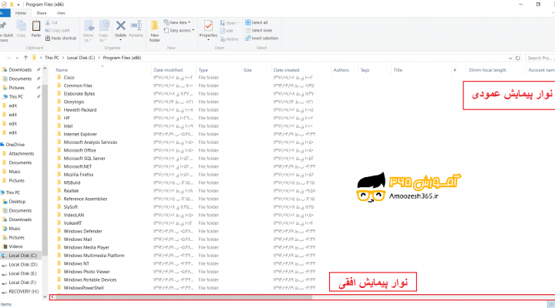The width and height of the screenshot is (555, 308).
Task: Select pinned Documents in Quick access
Action: [x=20, y=79]
